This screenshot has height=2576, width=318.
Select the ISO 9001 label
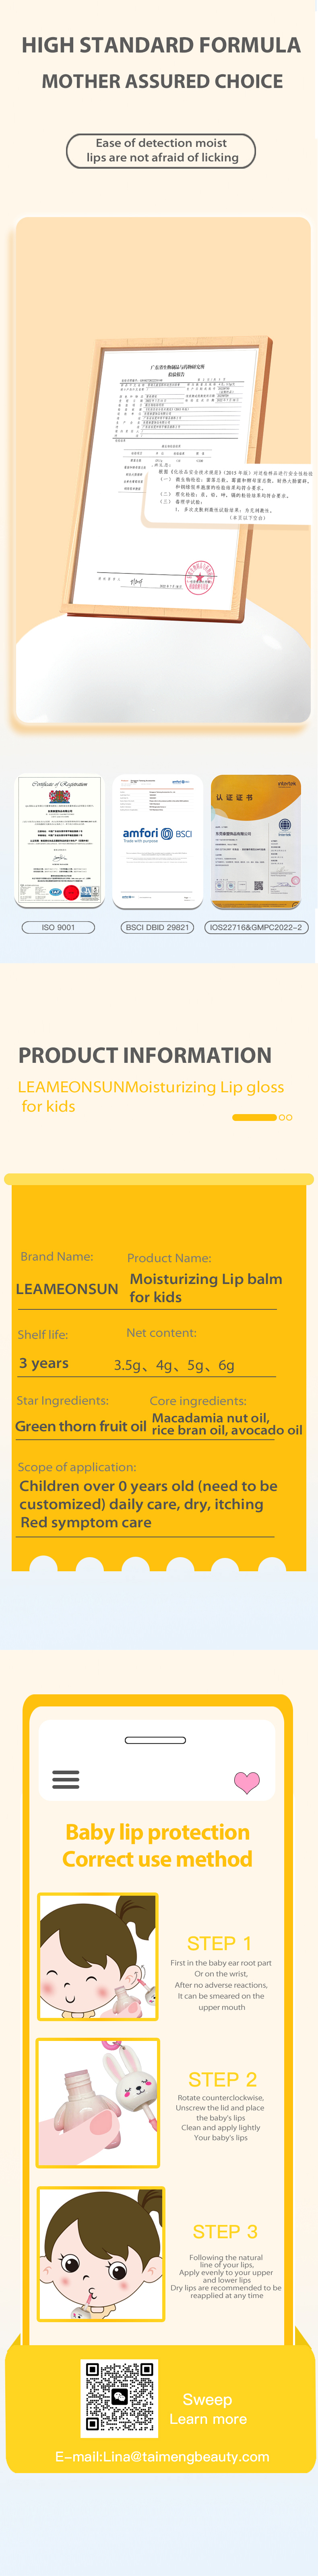59,927
